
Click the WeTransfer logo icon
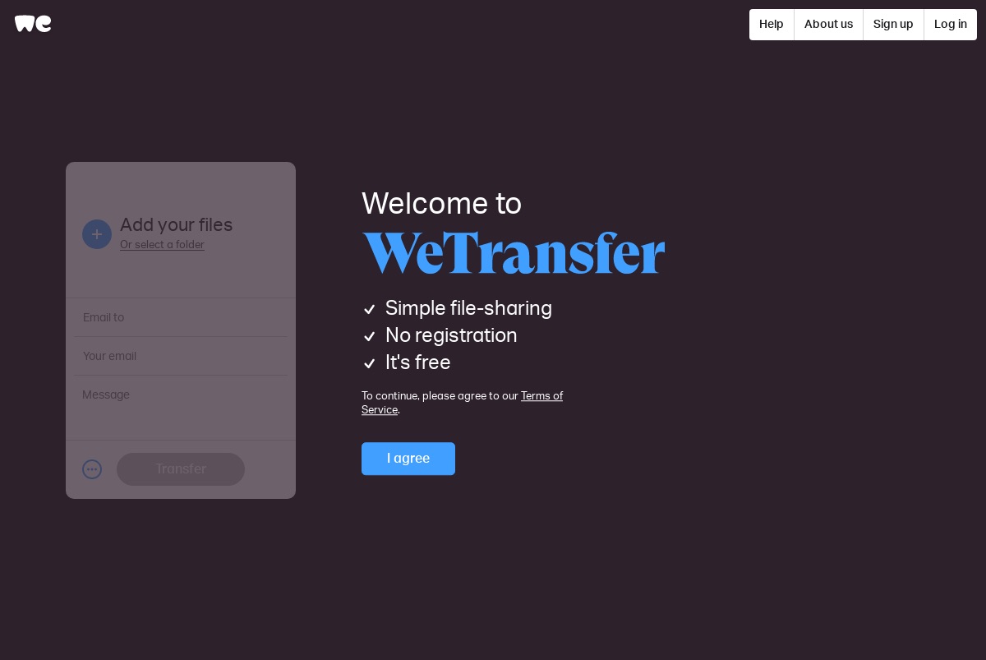[33, 24]
